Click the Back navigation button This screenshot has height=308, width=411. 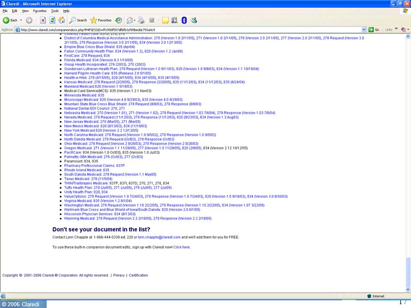pyautogui.click(x=10, y=20)
